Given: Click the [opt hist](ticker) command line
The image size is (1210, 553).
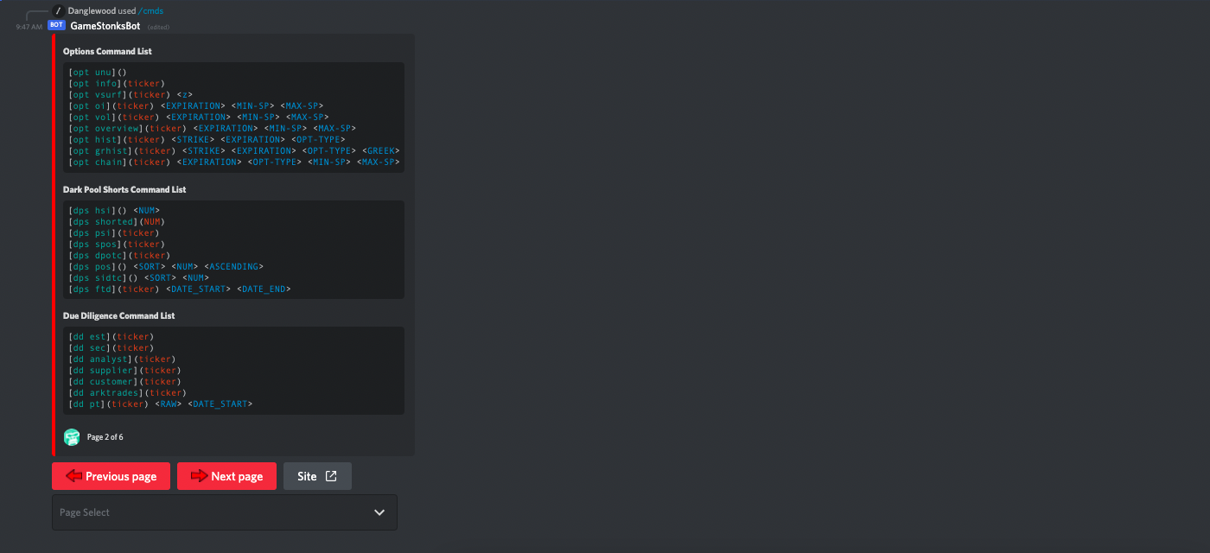Looking at the screenshot, I should click(x=207, y=140).
